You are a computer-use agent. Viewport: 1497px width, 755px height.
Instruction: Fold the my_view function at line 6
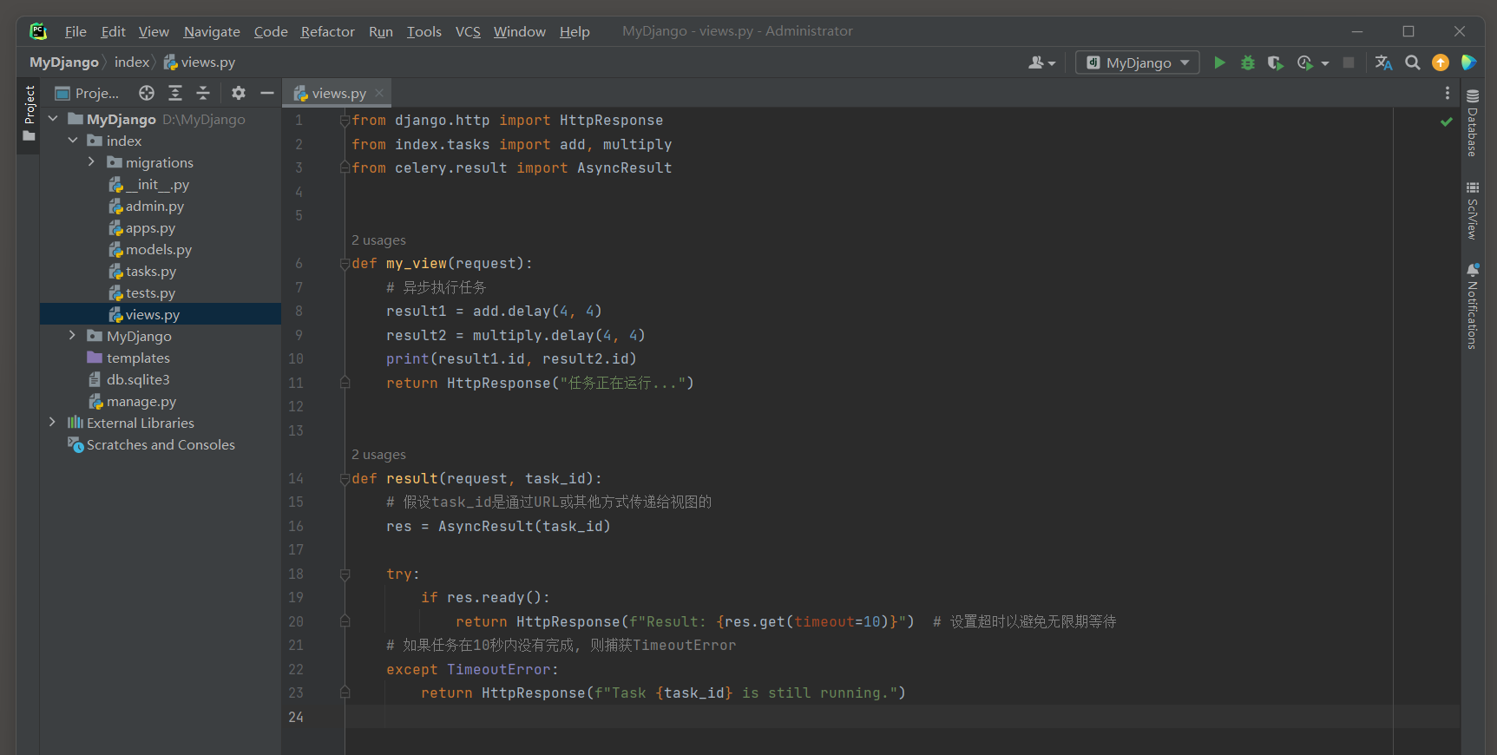[345, 264]
